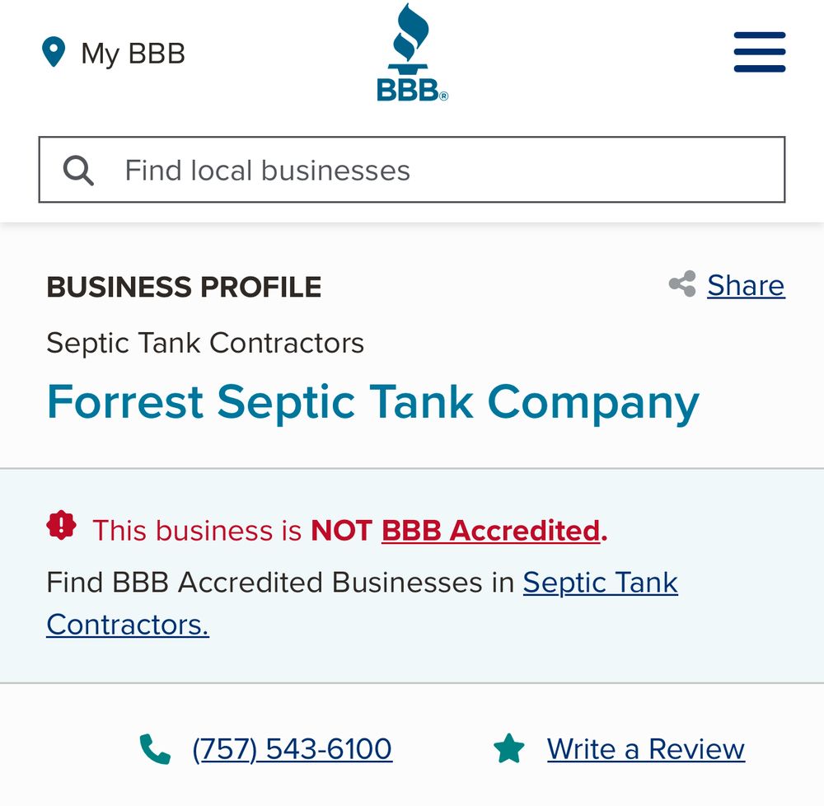This screenshot has width=824, height=806.
Task: Click the Share link
Action: 746,286
